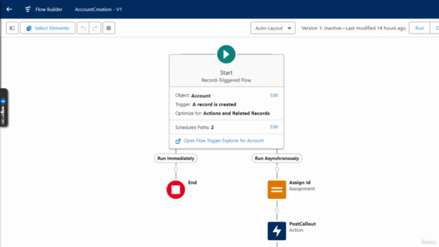439x247 pixels.
Task: Open Flow Trigger Explorer for Account
Action: [x=224, y=141]
